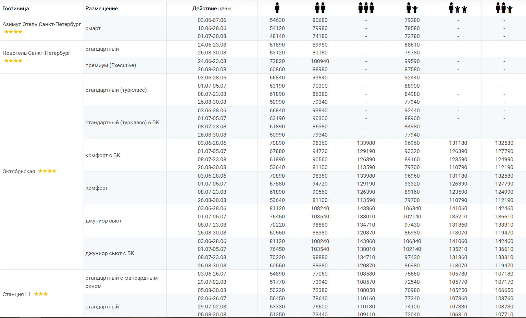
Task: Click the price 107180
Action: click(504, 274)
